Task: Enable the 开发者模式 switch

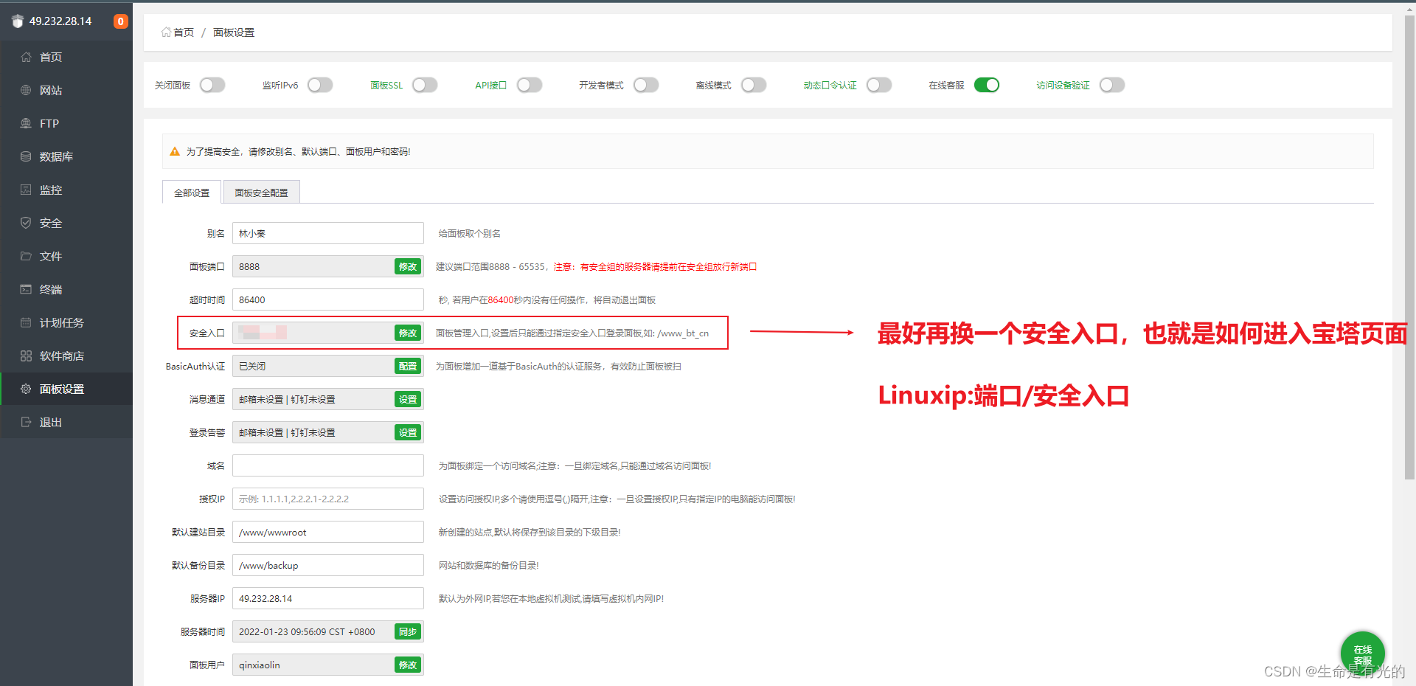Action: 646,85
